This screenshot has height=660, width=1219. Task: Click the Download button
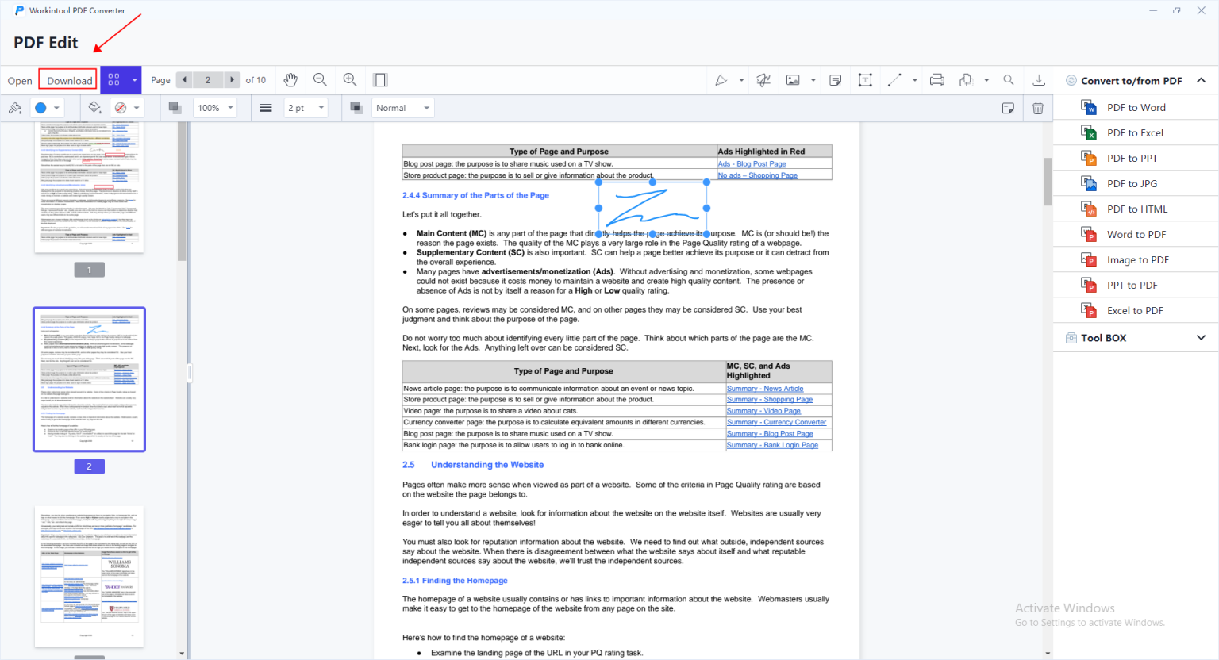pyautogui.click(x=67, y=80)
